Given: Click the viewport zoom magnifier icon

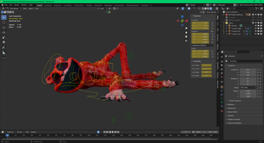Looking at the screenshot, I should [x=186, y=28].
